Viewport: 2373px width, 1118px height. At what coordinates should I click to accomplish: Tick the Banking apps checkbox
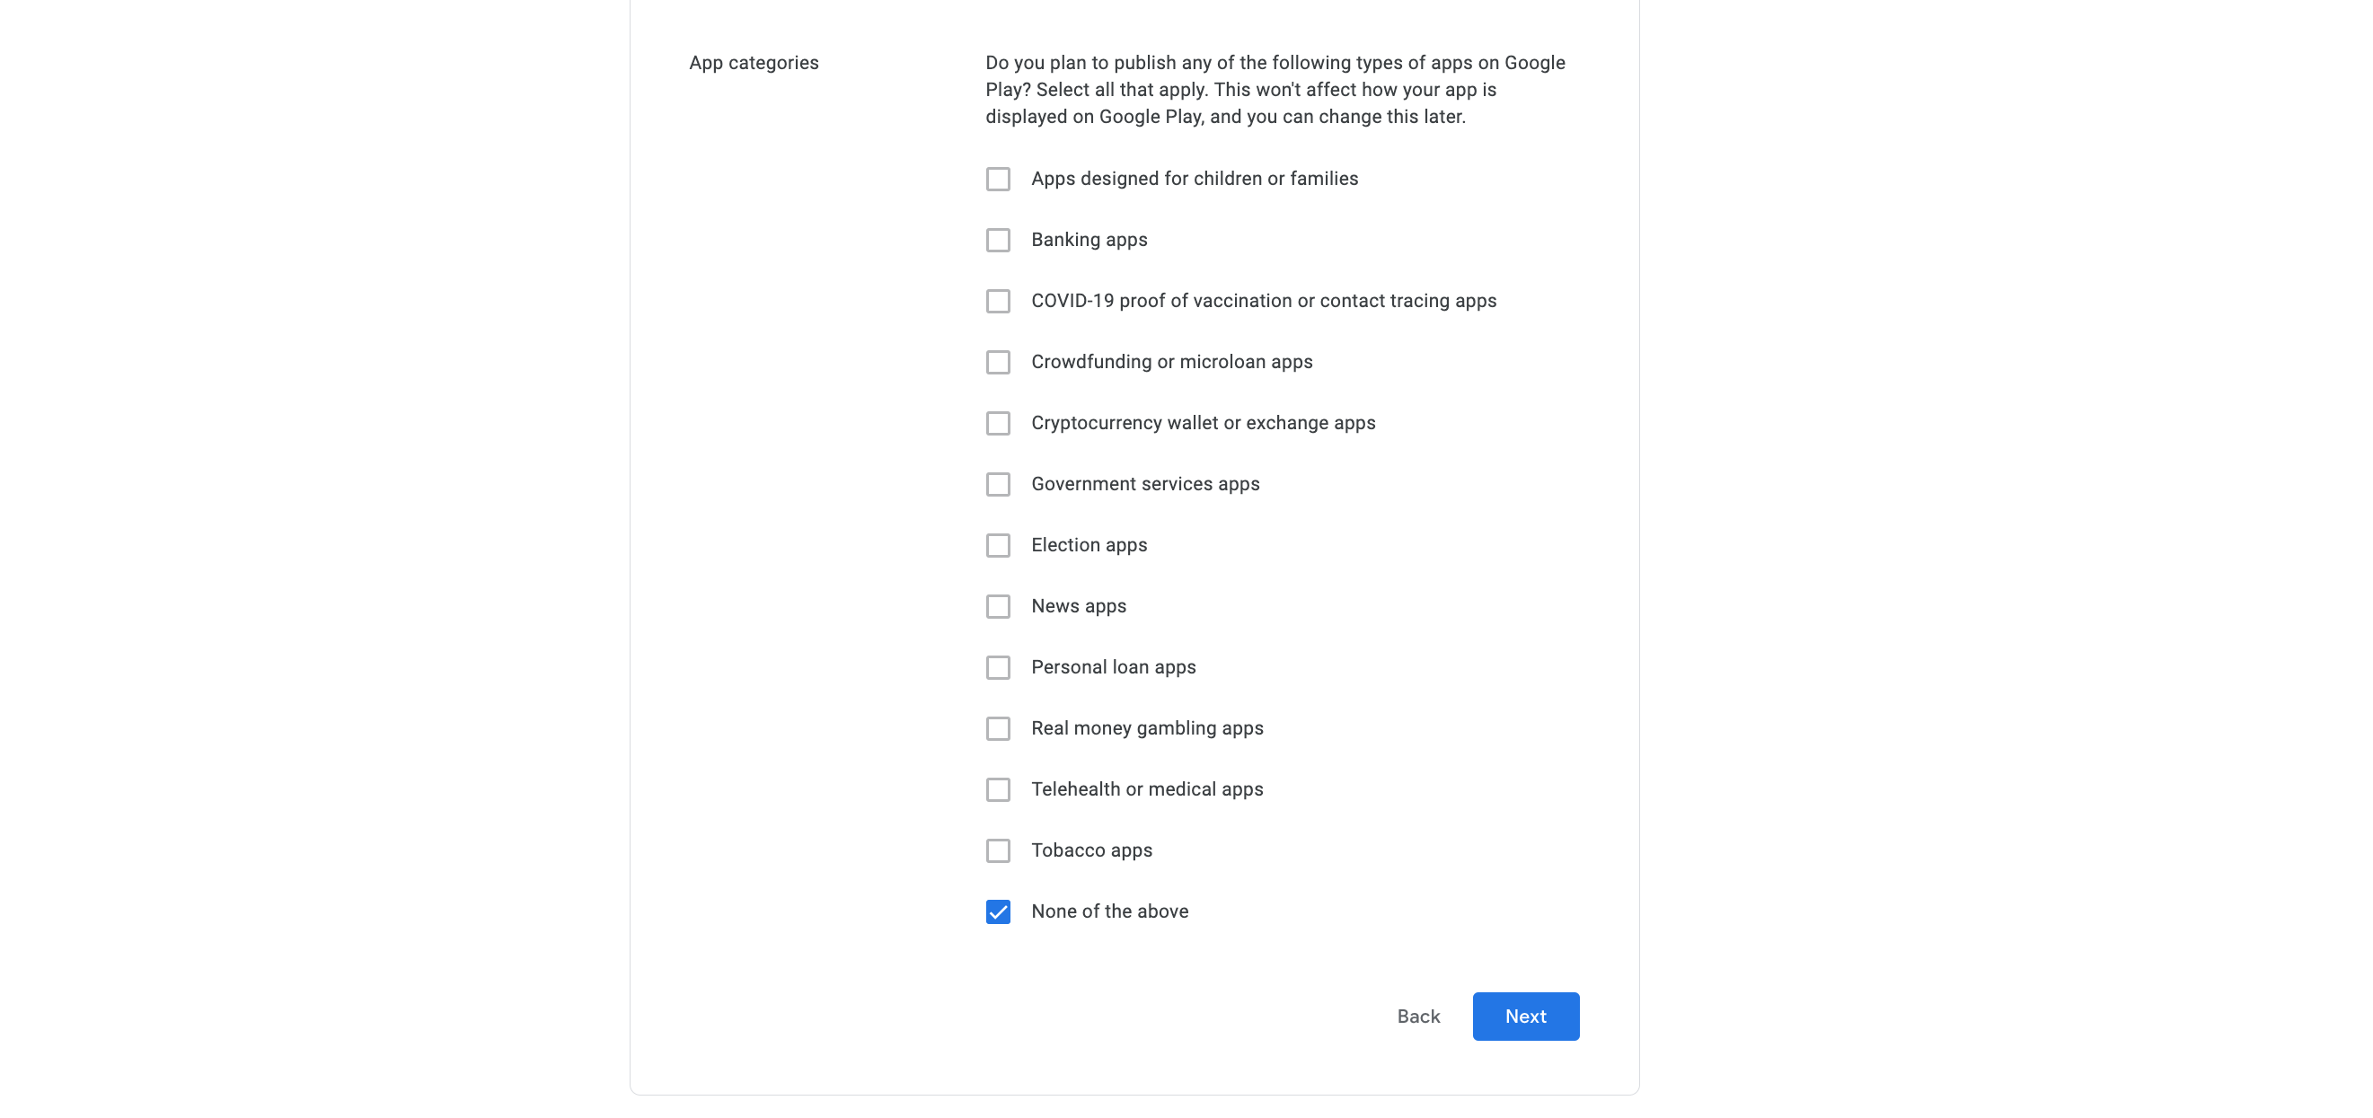pos(998,241)
